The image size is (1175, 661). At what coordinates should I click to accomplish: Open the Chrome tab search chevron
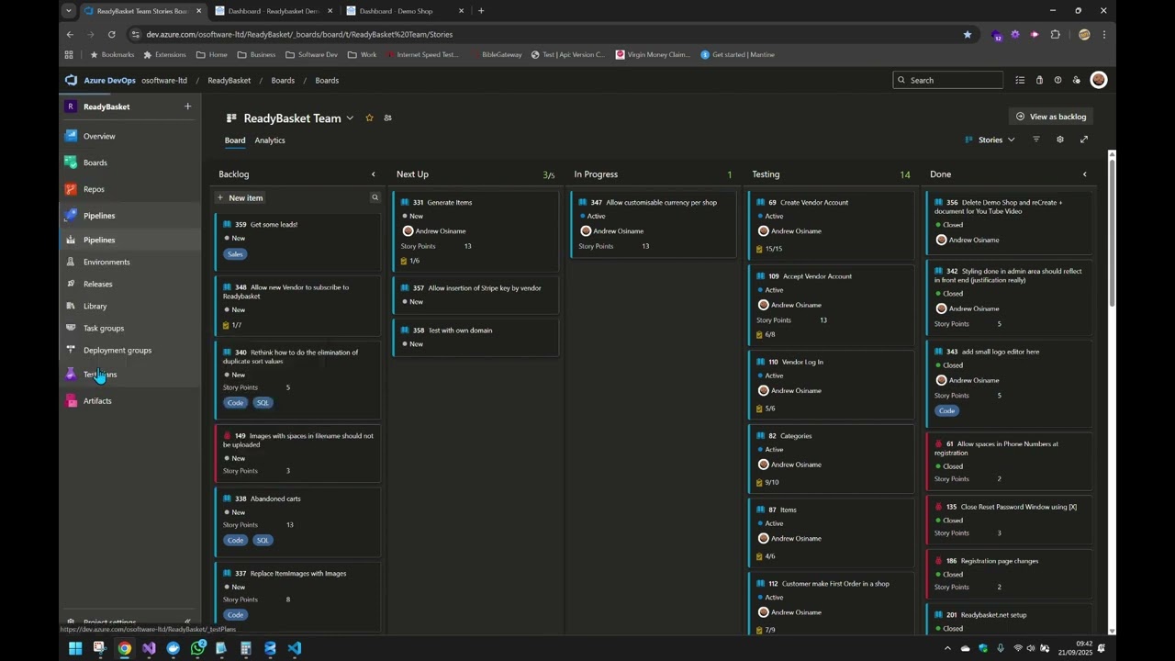click(69, 11)
